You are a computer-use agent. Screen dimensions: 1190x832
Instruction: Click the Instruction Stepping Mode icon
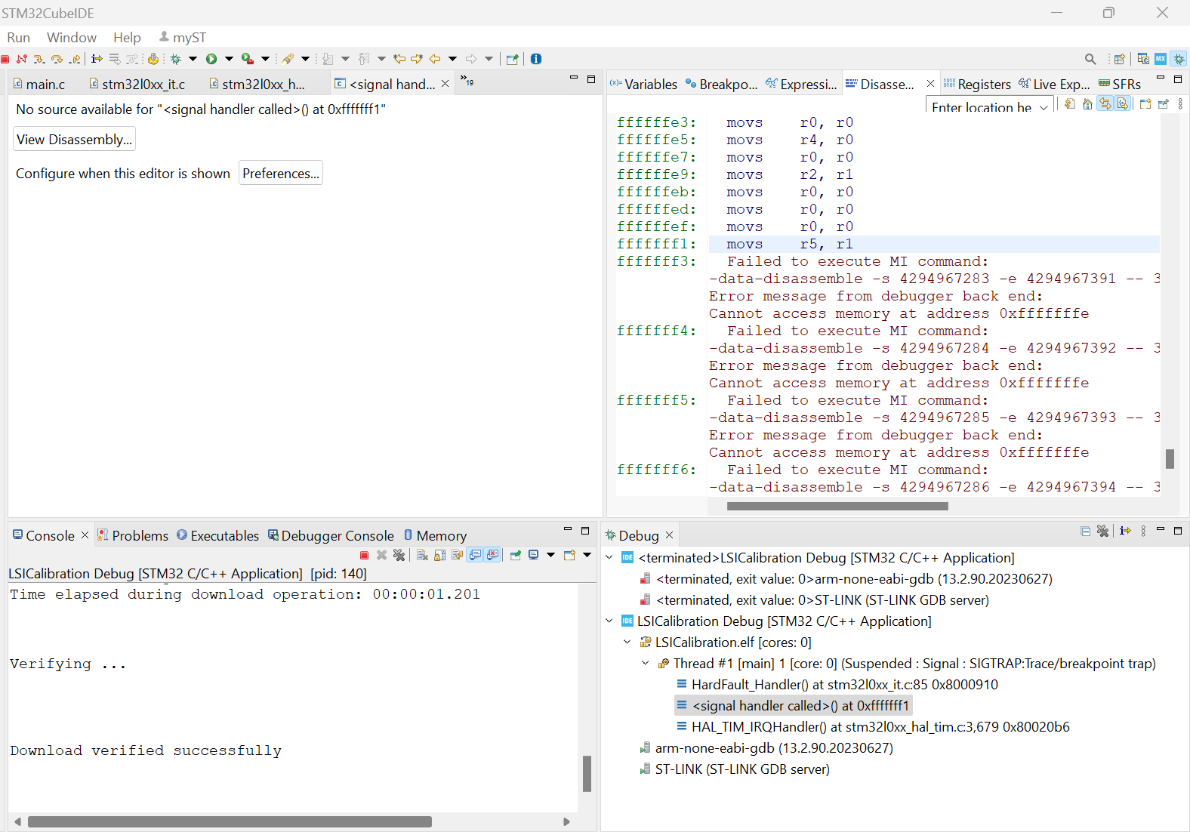coord(97,59)
